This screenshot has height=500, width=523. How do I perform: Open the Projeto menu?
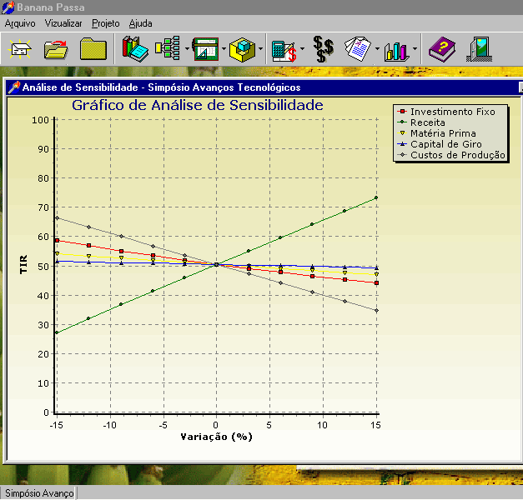pyautogui.click(x=105, y=23)
